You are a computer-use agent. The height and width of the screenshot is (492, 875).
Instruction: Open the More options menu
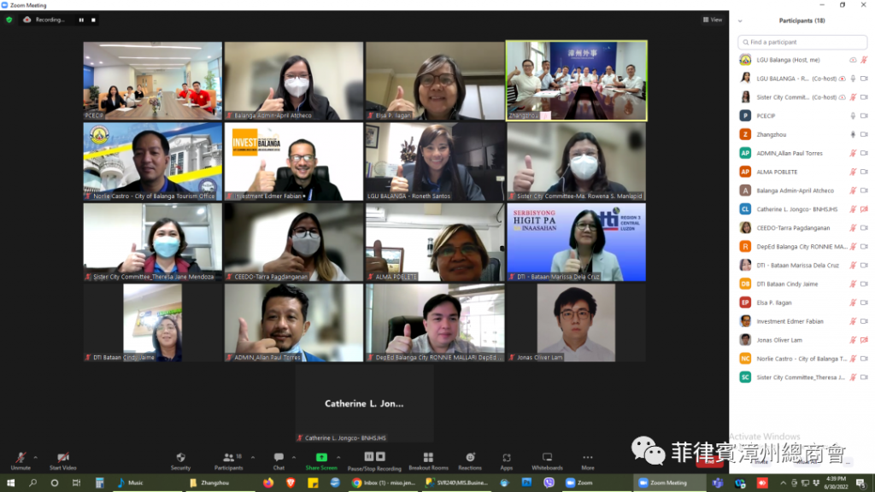click(x=588, y=460)
